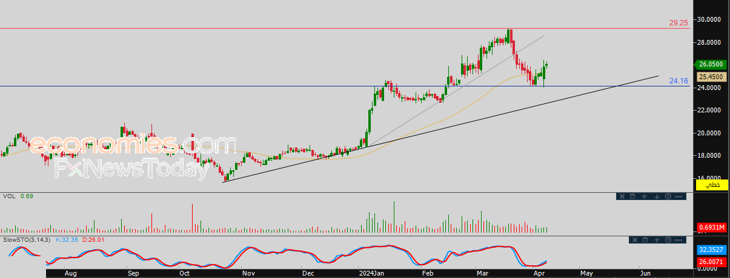Click the 24.16 support level label
730x278 pixels.
click(679, 80)
